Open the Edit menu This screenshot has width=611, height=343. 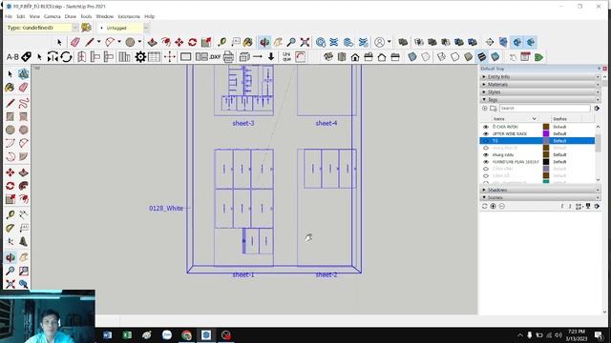pos(21,16)
